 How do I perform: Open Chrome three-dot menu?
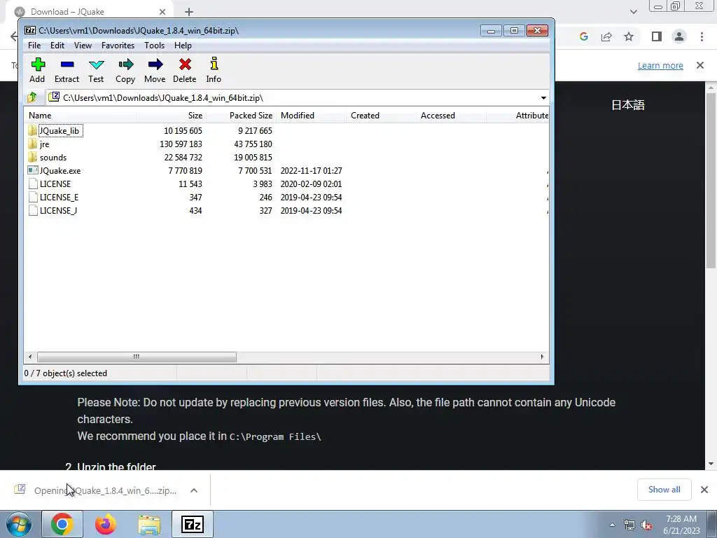(702, 36)
